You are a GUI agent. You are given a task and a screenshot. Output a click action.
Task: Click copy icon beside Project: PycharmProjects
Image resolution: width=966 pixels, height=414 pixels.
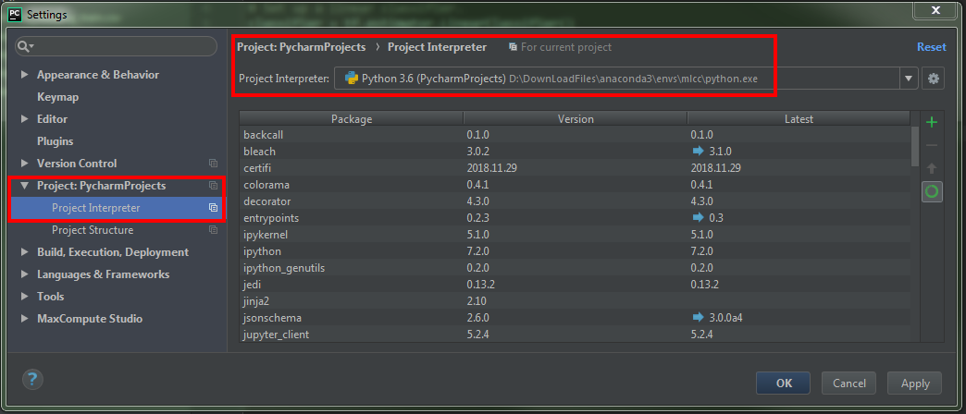[x=213, y=185]
